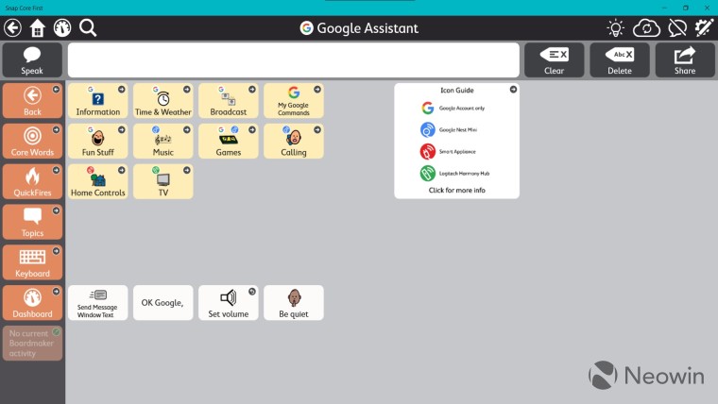Click link arrow on Keyboard button
This screenshot has width=718, height=404.
point(56,251)
